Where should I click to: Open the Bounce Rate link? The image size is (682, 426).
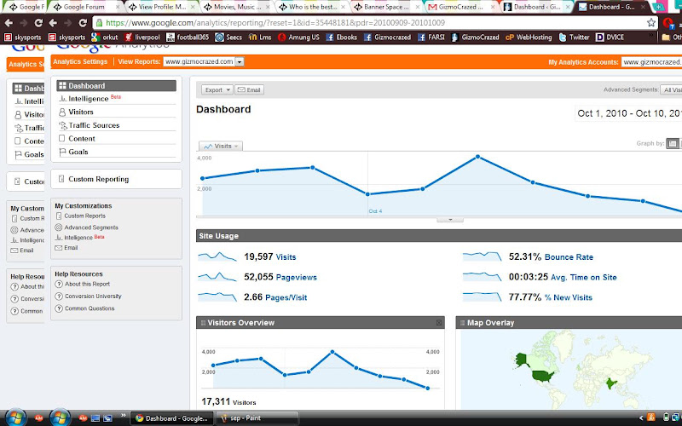(569, 257)
